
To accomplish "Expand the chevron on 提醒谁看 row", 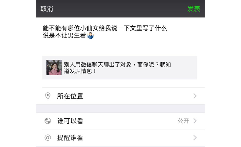I will coord(195,138).
